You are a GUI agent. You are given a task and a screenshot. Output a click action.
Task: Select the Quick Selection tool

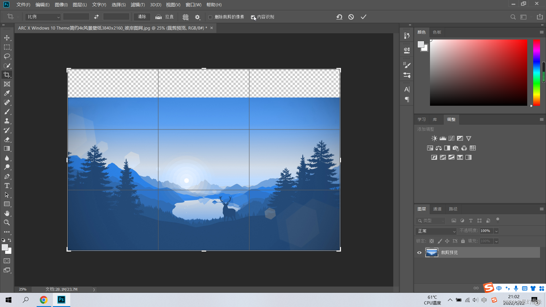click(x=7, y=66)
